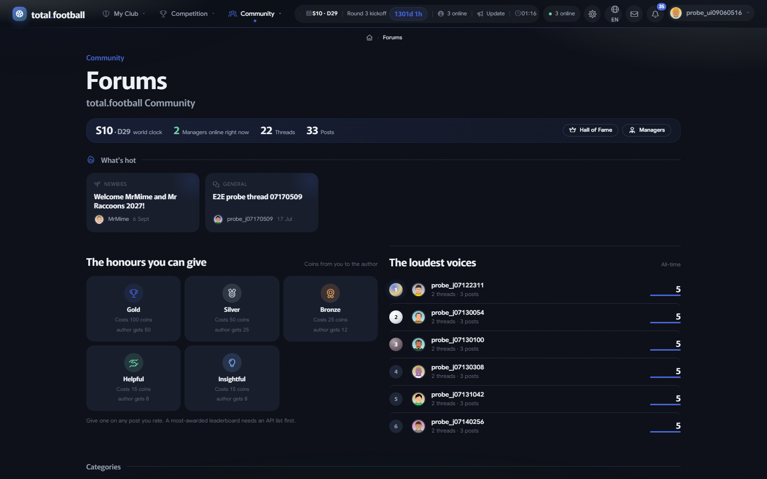Open probe_j07130054 profile in loudest voices
The width and height of the screenshot is (767, 479).
pyautogui.click(x=535, y=317)
